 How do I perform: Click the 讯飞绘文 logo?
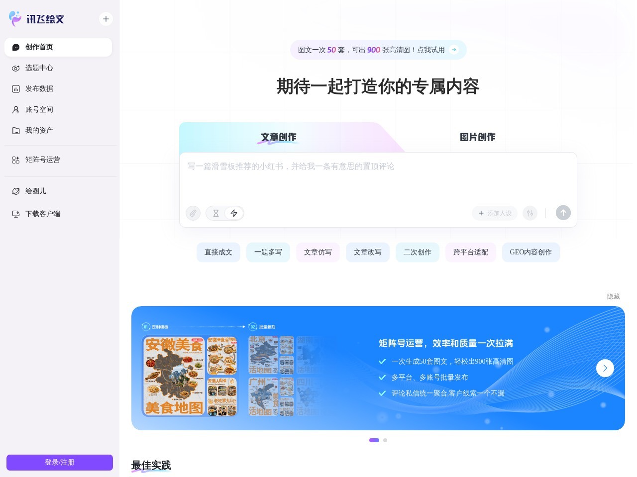tap(37, 19)
